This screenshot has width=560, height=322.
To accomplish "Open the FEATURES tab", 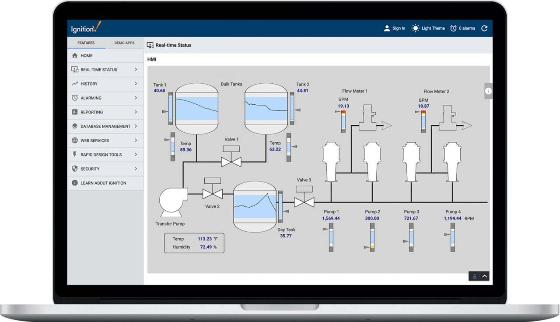I will [x=86, y=43].
